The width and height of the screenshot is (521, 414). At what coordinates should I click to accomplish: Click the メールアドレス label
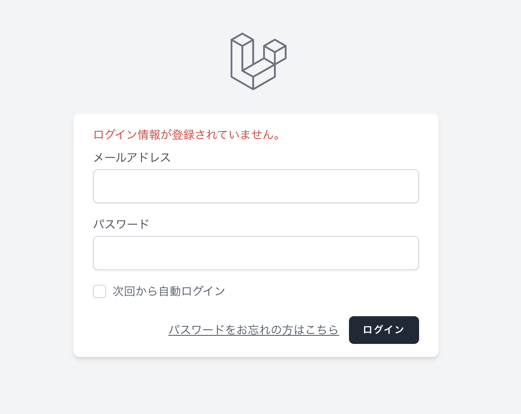pyautogui.click(x=132, y=158)
